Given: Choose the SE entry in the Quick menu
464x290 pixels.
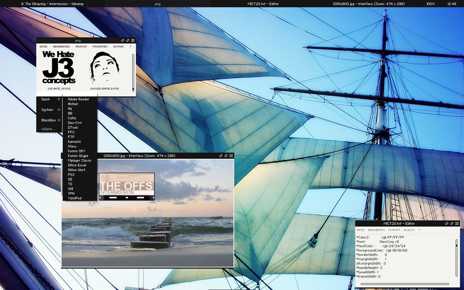Looking at the screenshot, I should 80,179.
